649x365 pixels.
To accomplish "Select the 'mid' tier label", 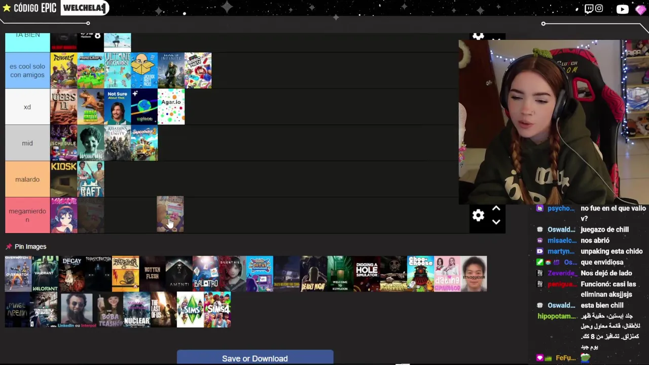I will (27, 143).
